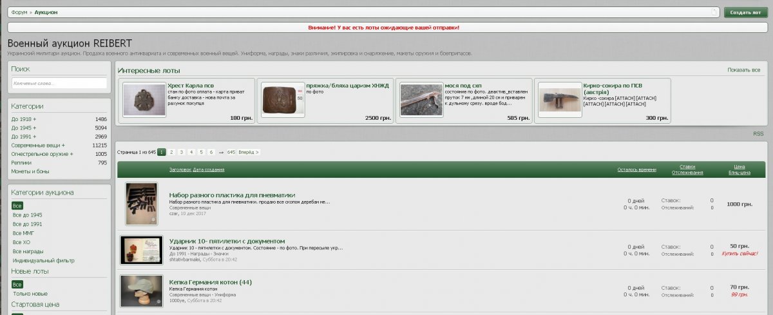Sort lots by Дата создания
Viewport: 773px width, 315px height.
click(x=209, y=169)
